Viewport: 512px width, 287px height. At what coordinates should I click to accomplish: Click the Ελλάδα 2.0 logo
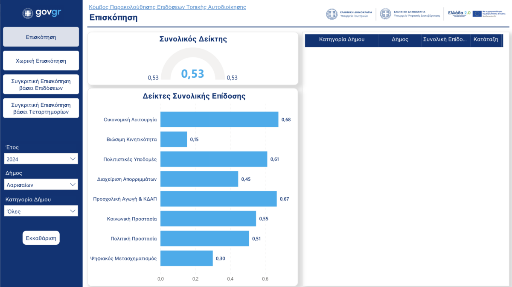[x=459, y=13]
